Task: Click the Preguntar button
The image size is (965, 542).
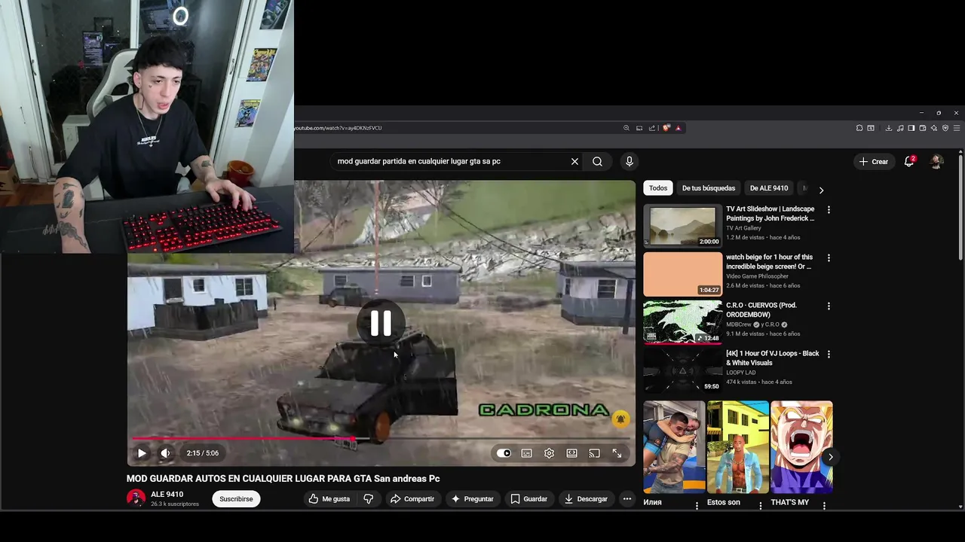Action: [x=472, y=498]
